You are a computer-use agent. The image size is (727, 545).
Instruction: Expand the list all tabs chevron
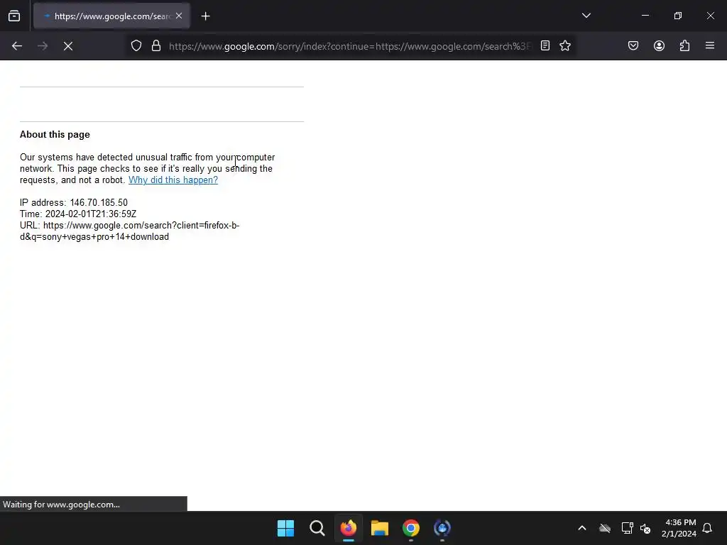point(586,16)
